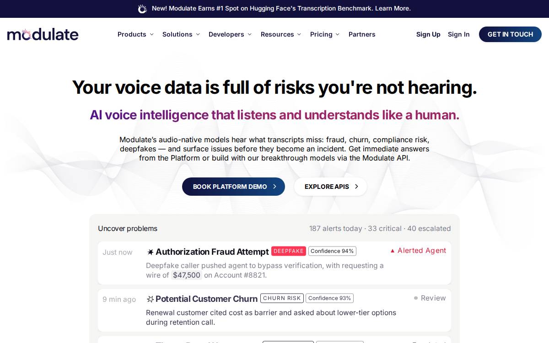This screenshot has width=549, height=343.
Task: Click the Potential Customer Churn sparkle icon
Action: pos(150,299)
